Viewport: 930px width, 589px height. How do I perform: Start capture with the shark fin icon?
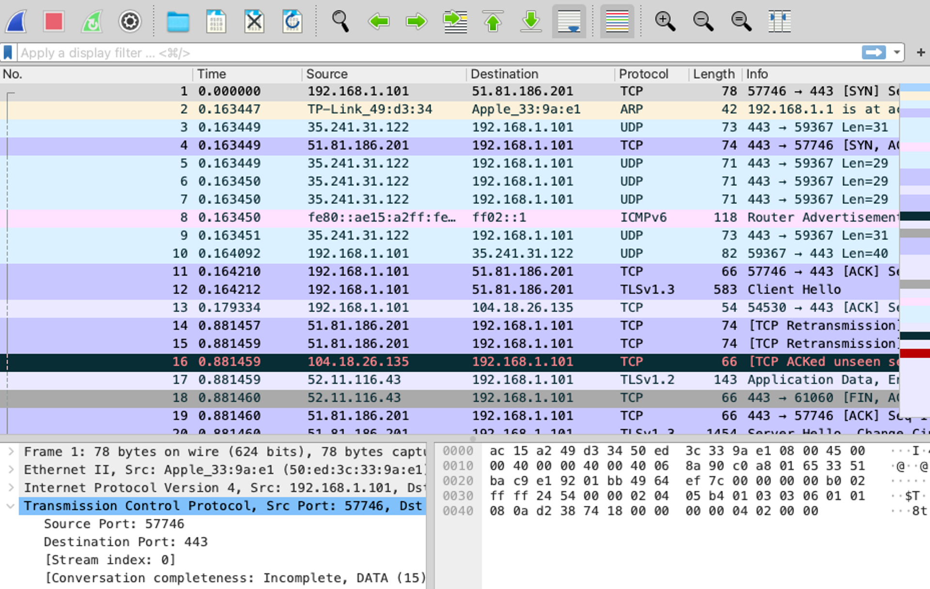coord(16,21)
